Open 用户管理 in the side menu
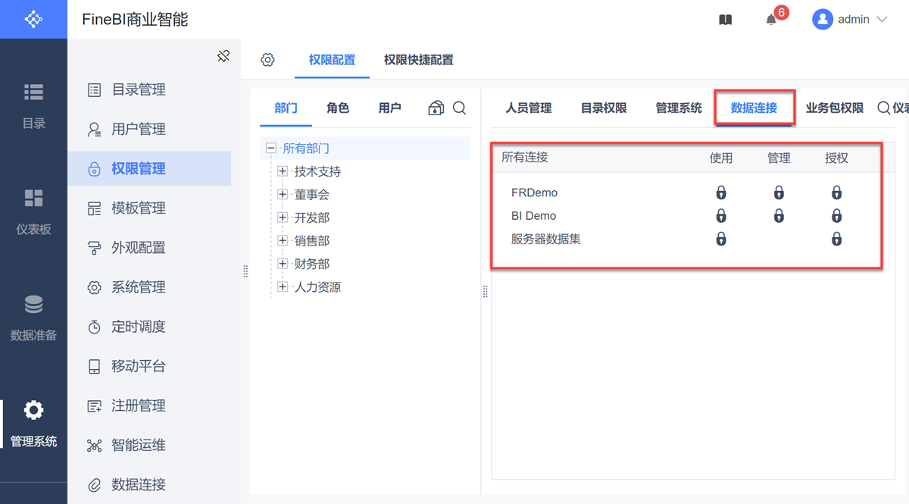Image resolution: width=909 pixels, height=504 pixels. point(138,130)
